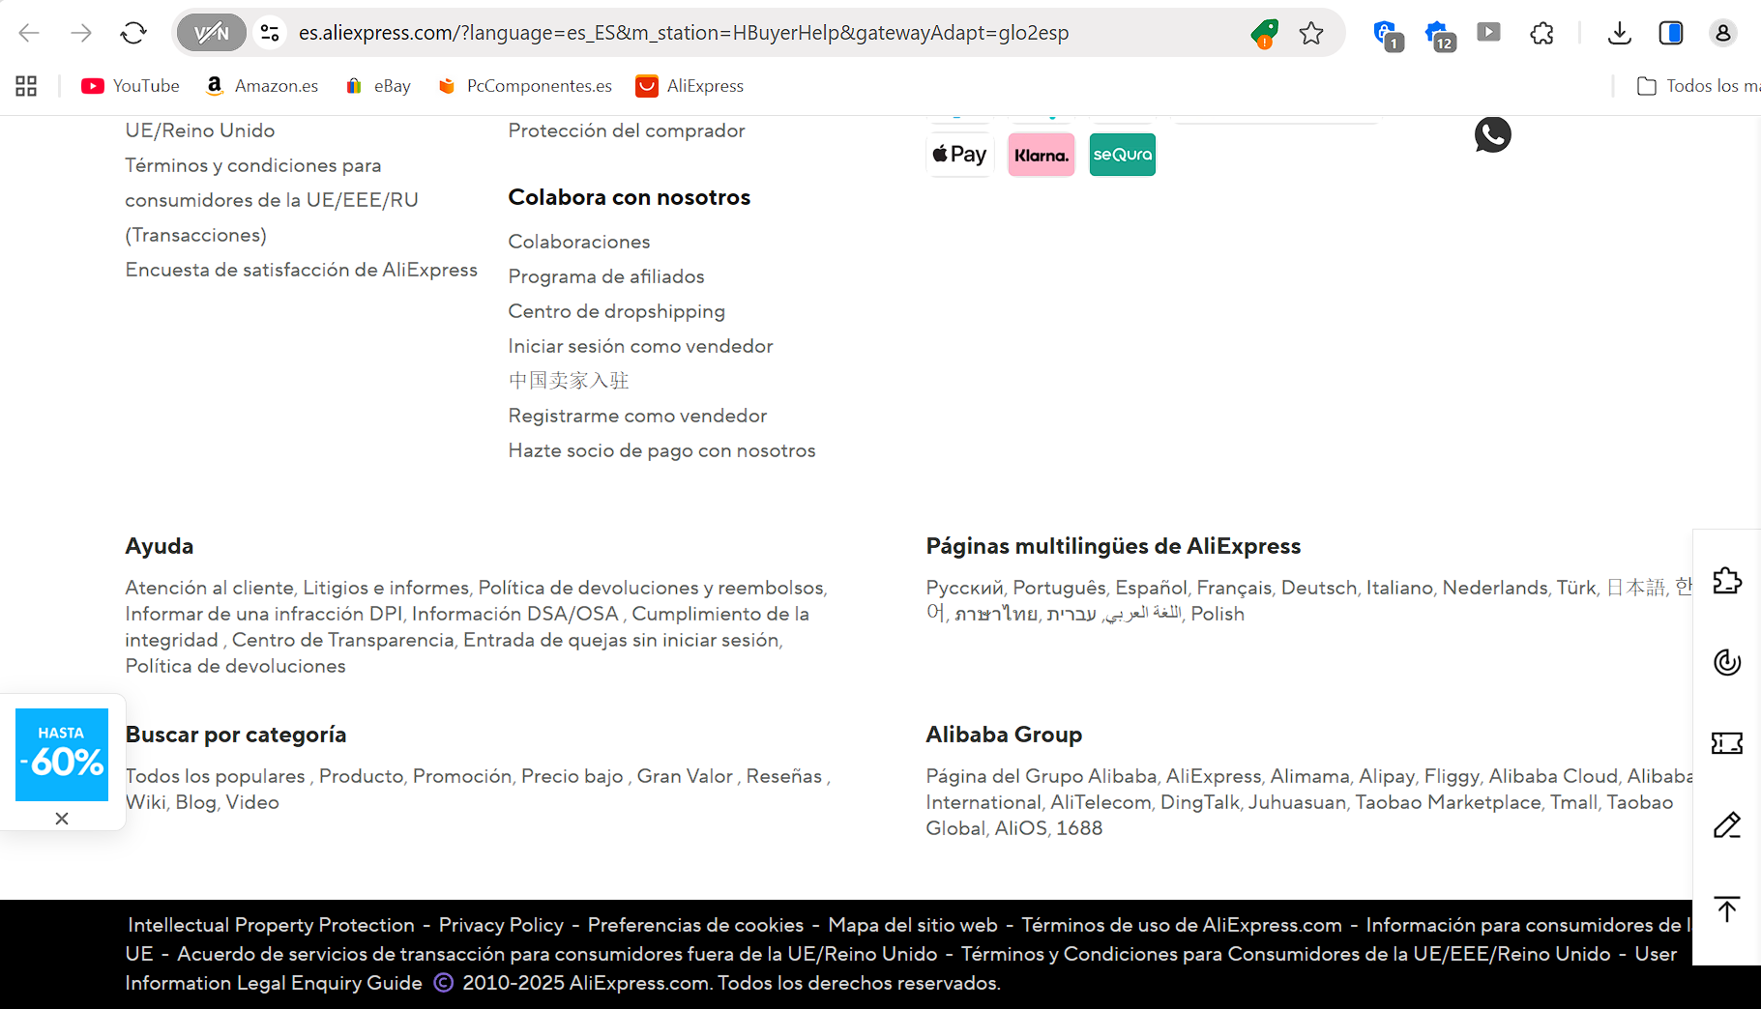This screenshot has width=1761, height=1009.
Task: Click the WhatsApp chat icon
Action: click(1492, 134)
